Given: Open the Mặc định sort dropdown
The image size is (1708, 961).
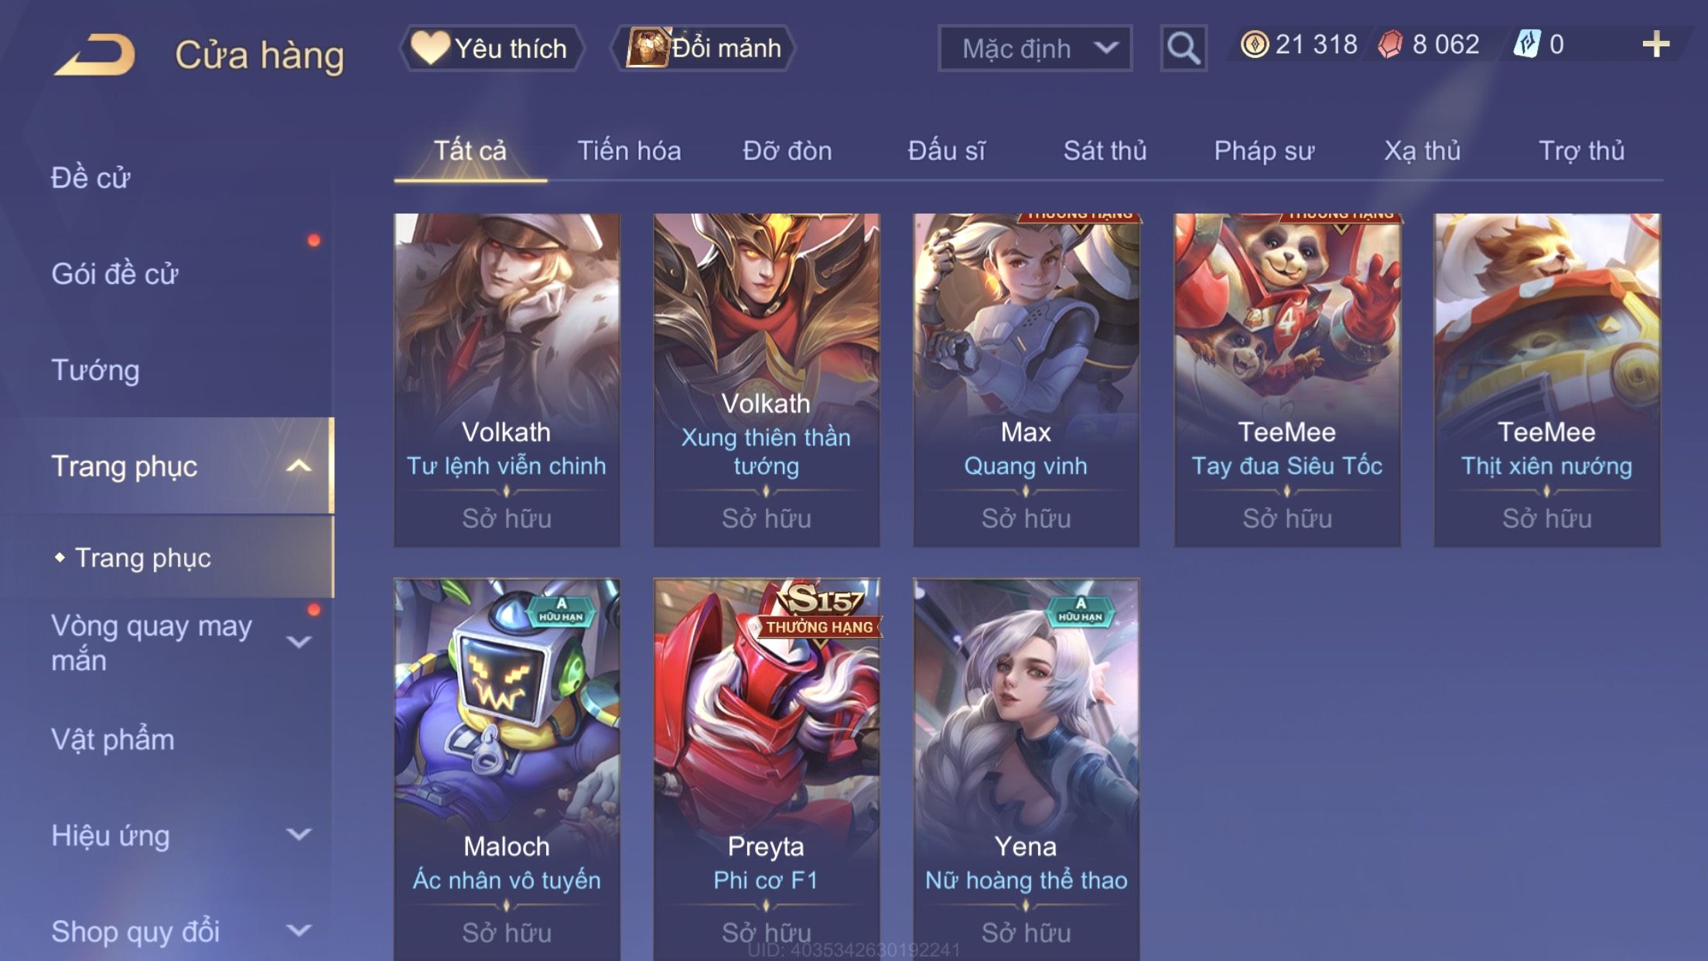Looking at the screenshot, I should [1035, 49].
